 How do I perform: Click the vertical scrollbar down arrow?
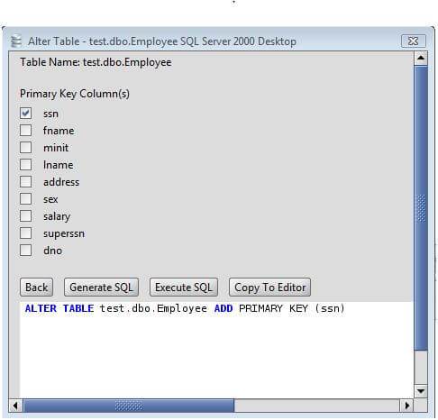click(x=421, y=391)
